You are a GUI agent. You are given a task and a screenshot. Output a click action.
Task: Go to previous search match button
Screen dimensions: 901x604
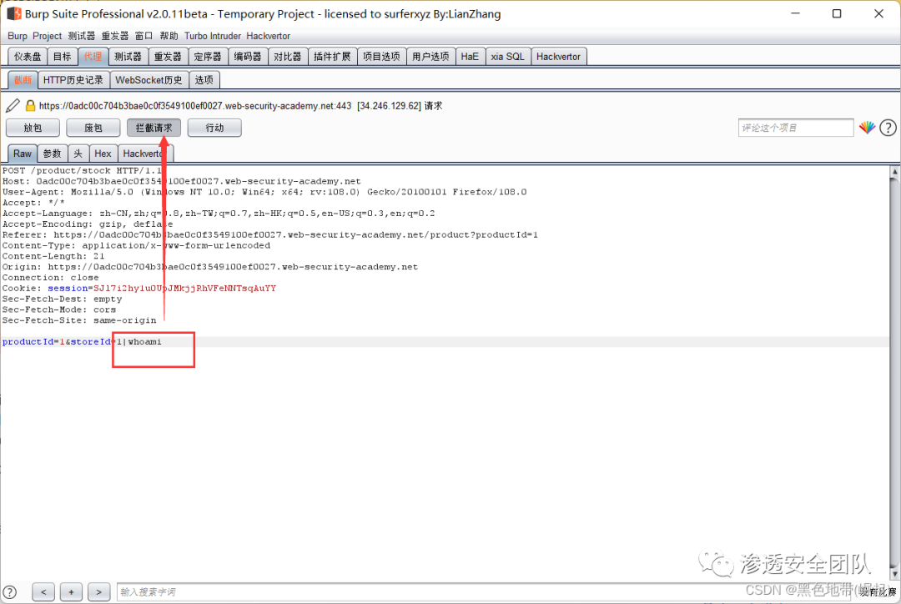[x=43, y=591]
